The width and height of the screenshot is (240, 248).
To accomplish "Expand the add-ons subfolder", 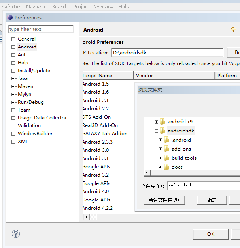I will pyautogui.click(x=160, y=149).
